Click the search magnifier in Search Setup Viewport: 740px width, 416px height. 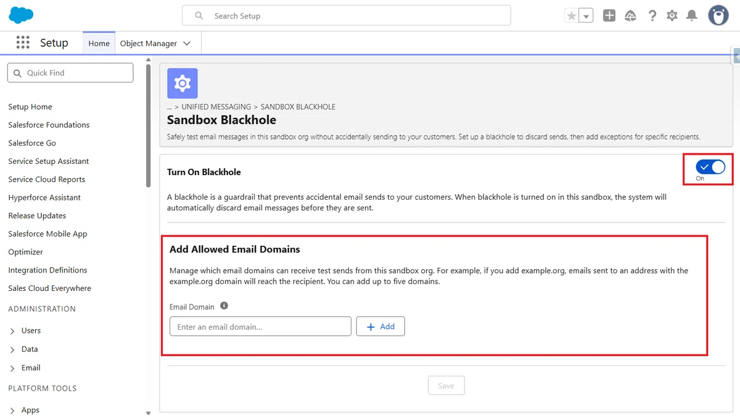(x=199, y=15)
